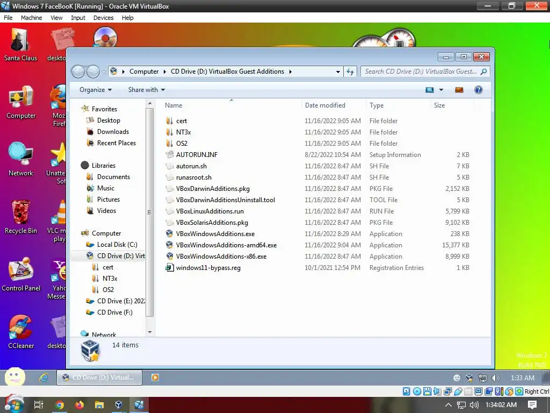Open the Share with dropdown
This screenshot has height=413, width=550.
click(x=147, y=90)
